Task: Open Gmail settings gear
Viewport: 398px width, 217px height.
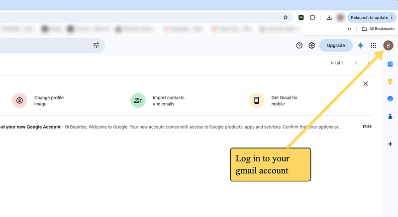Action: pyautogui.click(x=312, y=45)
